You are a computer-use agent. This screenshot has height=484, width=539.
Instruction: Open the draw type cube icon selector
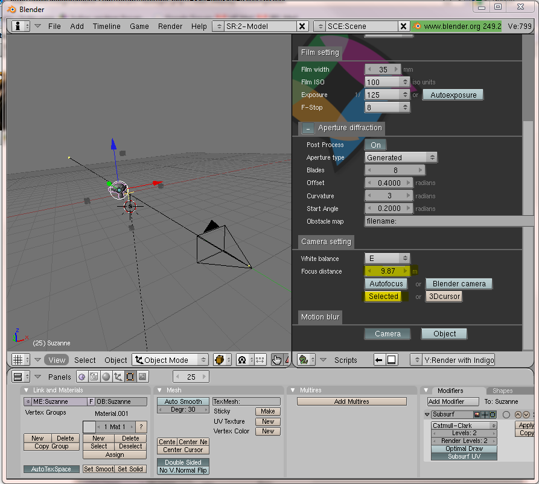coord(222,360)
